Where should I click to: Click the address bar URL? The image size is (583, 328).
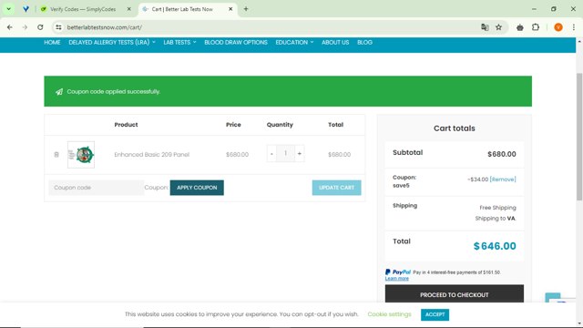[105, 27]
